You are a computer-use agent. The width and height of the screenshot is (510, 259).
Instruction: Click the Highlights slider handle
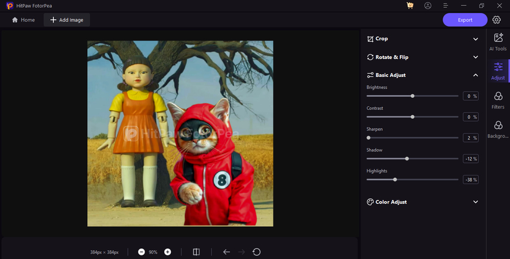[x=395, y=179]
